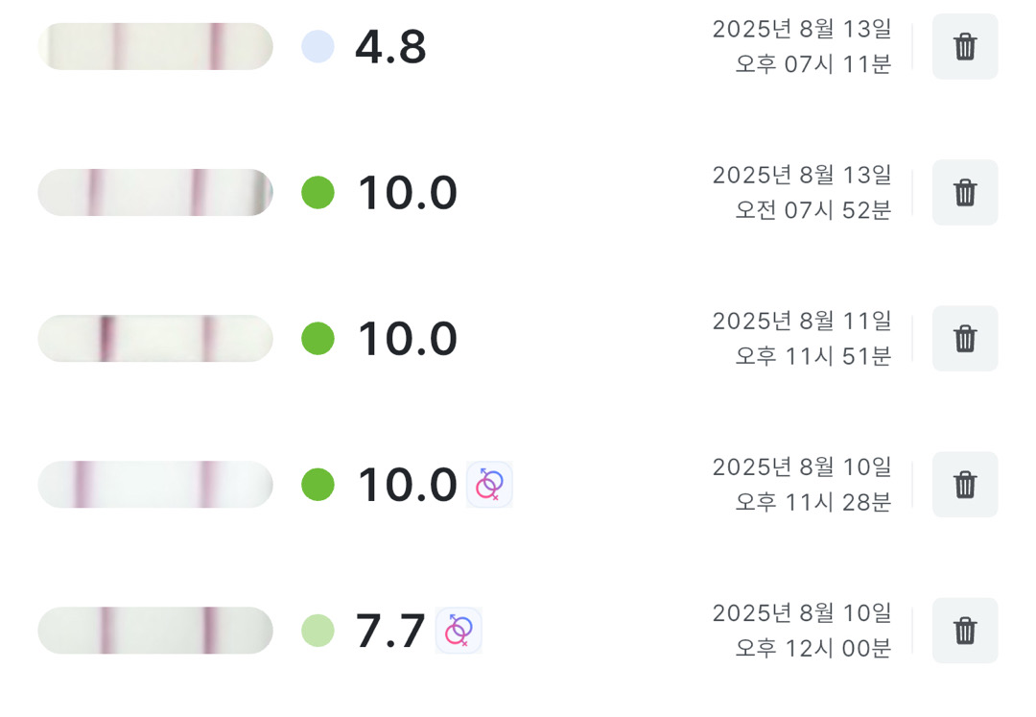Select the 7.7 reading value
The height and width of the screenshot is (717, 1036).
coord(390,631)
